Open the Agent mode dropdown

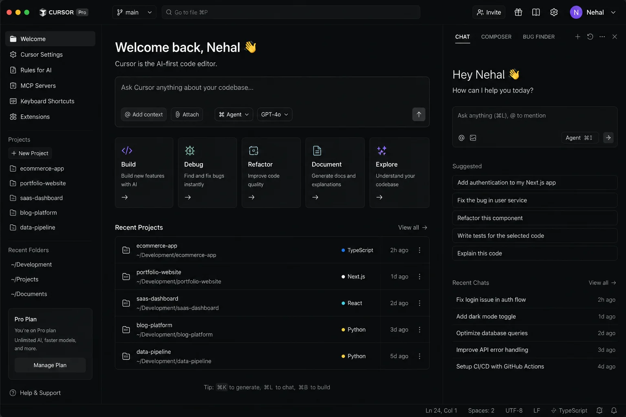click(x=234, y=114)
